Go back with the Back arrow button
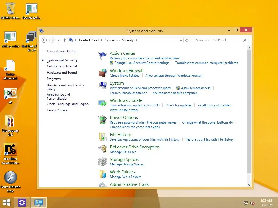This screenshot has width=278, height=208. [44, 40]
